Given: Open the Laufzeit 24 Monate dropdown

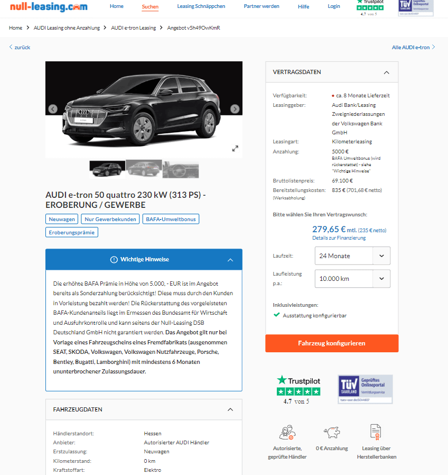Looking at the screenshot, I should [352, 256].
